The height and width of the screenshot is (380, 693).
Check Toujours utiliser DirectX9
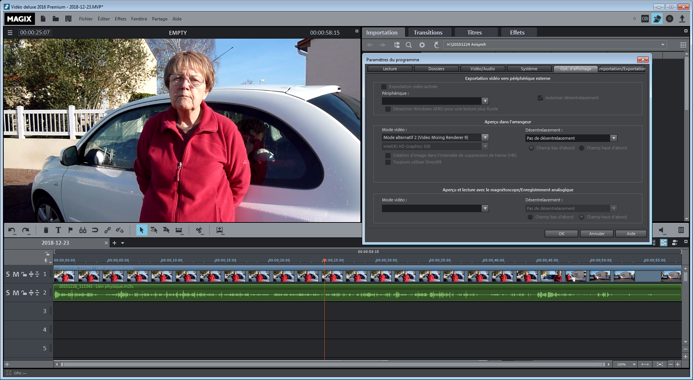388,162
